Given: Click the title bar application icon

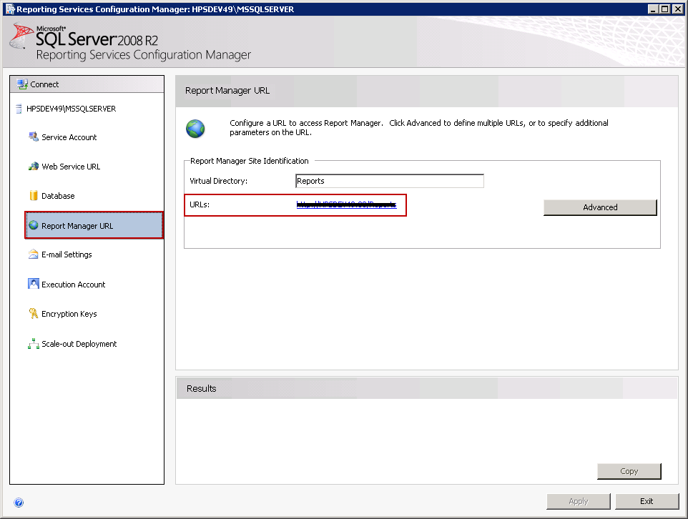Looking at the screenshot, I should [10, 9].
